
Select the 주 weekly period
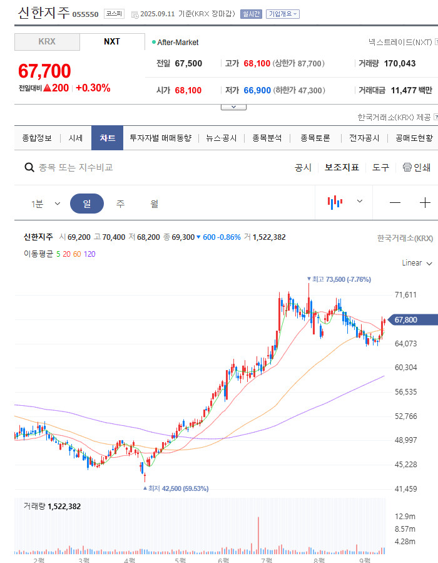coord(120,204)
